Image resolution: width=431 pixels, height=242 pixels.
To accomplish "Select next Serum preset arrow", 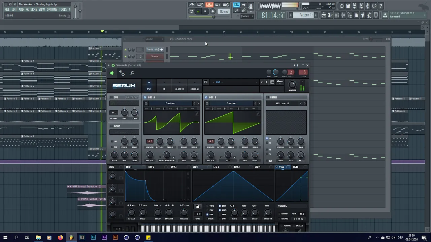I will pyautogui.click(x=266, y=82).
